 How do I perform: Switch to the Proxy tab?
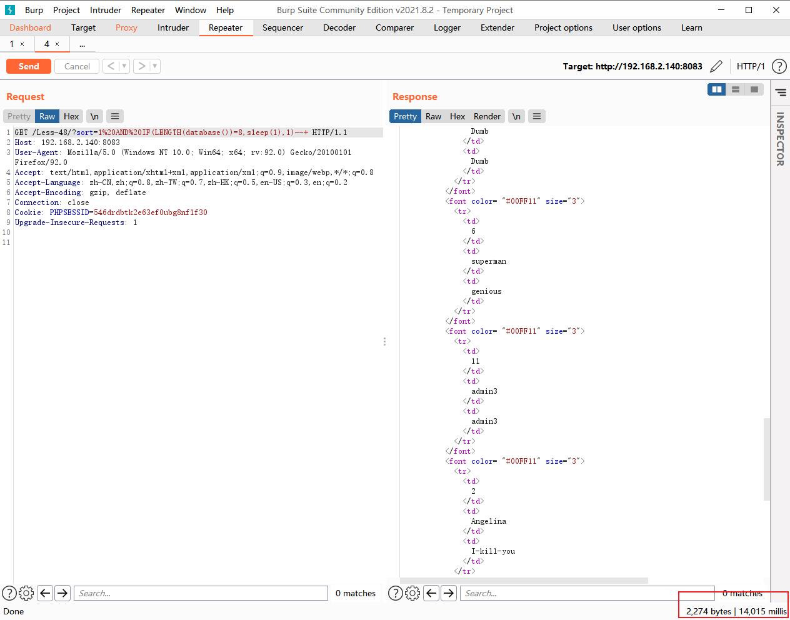click(126, 27)
